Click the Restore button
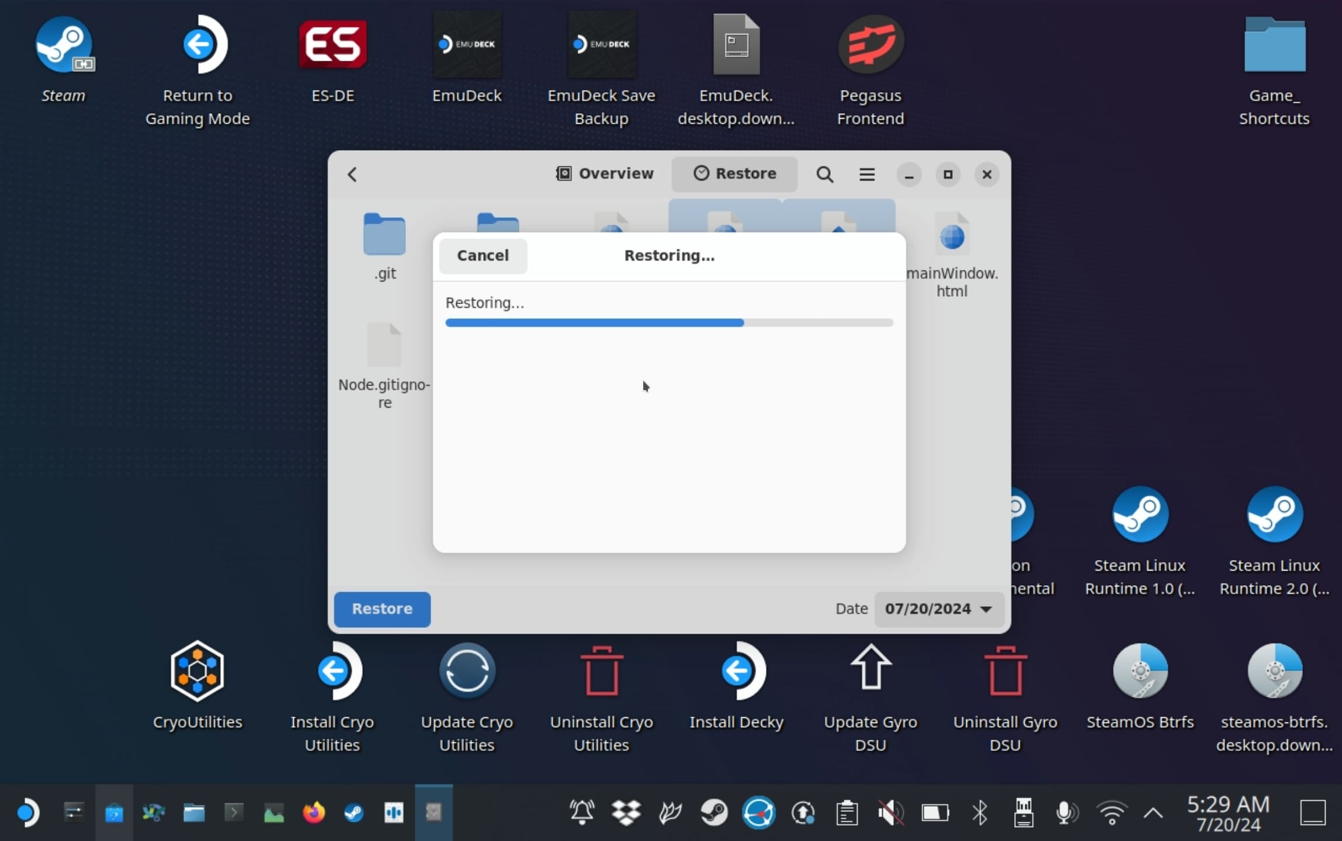 point(382,609)
